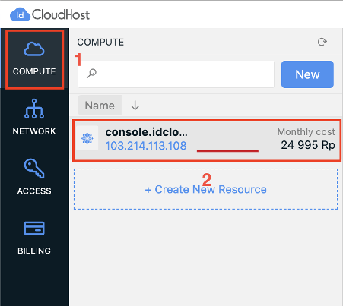Open the Access key section
The image size is (343, 306).
34,177
